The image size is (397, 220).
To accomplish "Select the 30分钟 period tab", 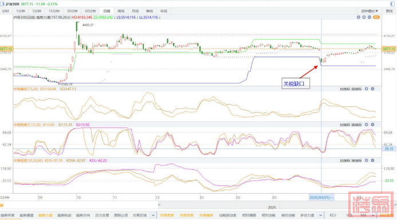I will [x=72, y=11].
